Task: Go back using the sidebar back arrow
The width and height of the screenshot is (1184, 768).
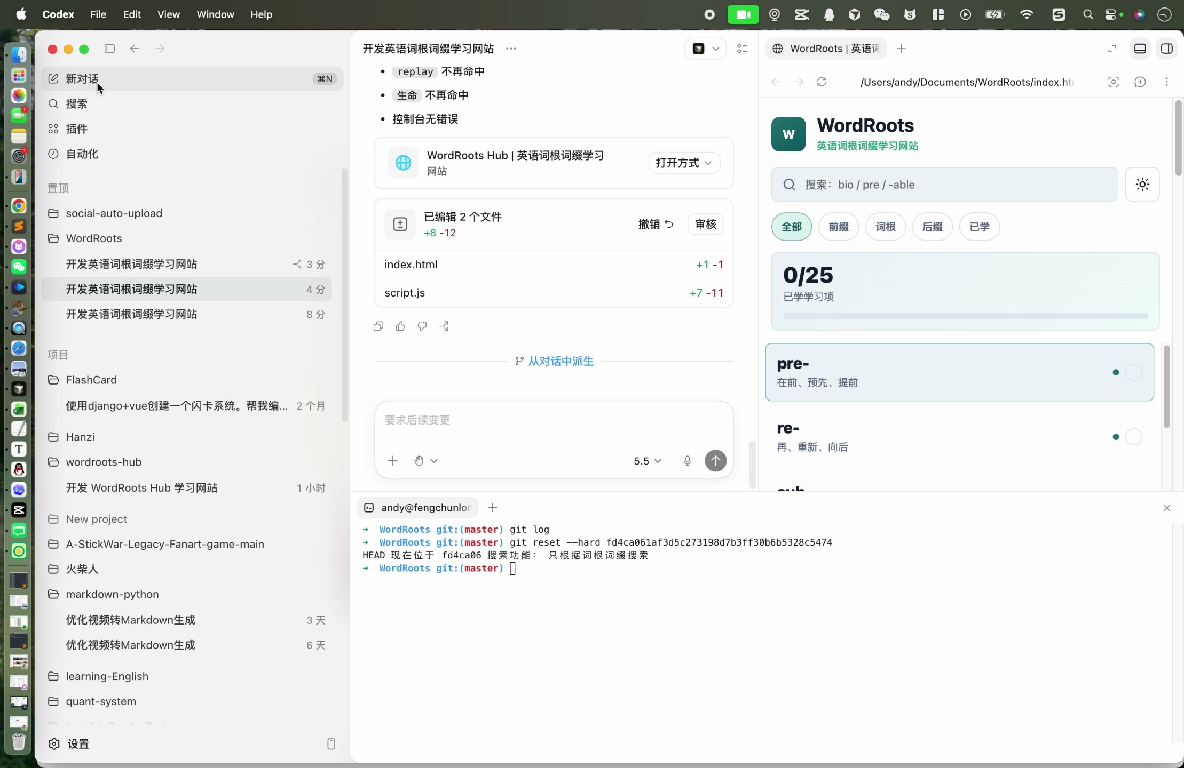Action: coord(135,49)
